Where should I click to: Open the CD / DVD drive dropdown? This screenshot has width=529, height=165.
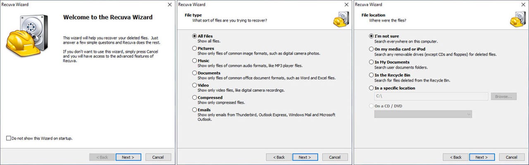pyautogui.click(x=423, y=114)
